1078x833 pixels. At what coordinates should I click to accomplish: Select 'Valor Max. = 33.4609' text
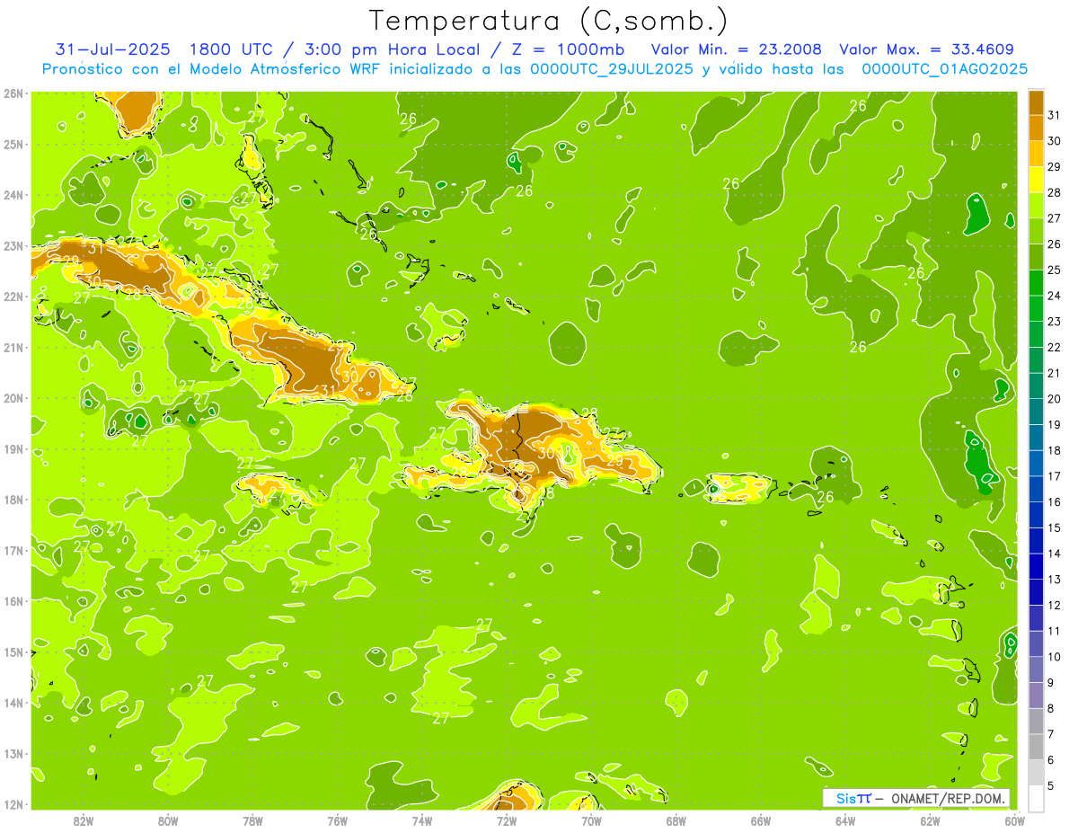point(927,49)
